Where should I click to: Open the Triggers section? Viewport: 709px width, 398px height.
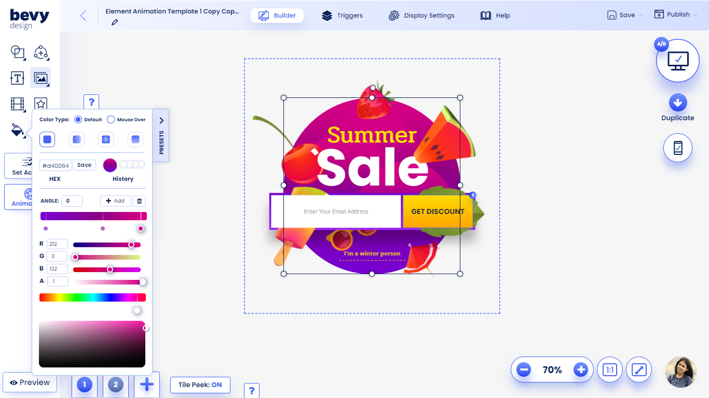342,15
